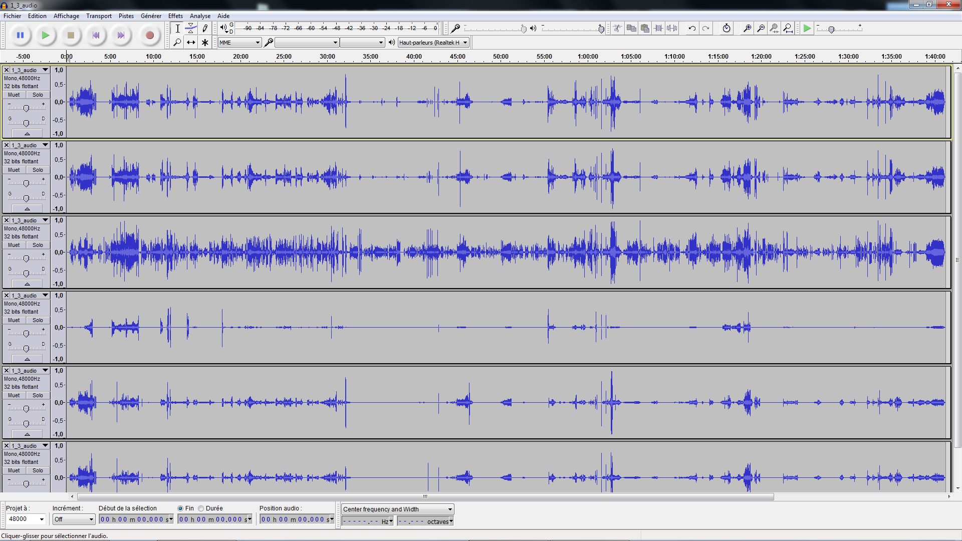The width and height of the screenshot is (962, 541).
Task: Click the Trim audio icon
Action: tap(658, 29)
